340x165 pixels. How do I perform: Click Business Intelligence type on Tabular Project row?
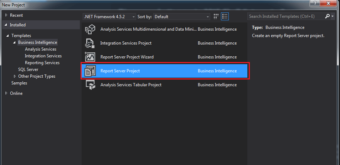(x=217, y=85)
